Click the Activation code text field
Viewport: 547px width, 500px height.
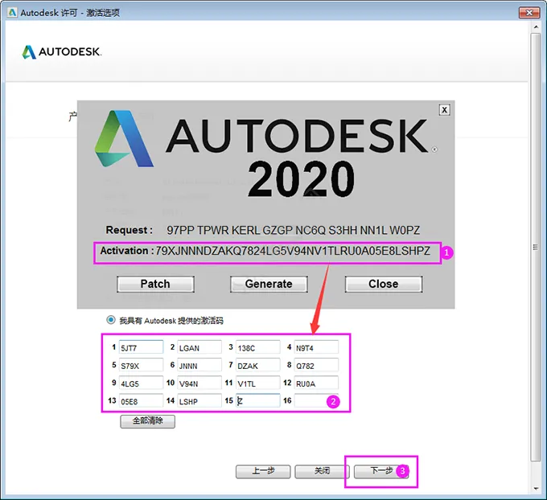pyautogui.click(x=293, y=252)
